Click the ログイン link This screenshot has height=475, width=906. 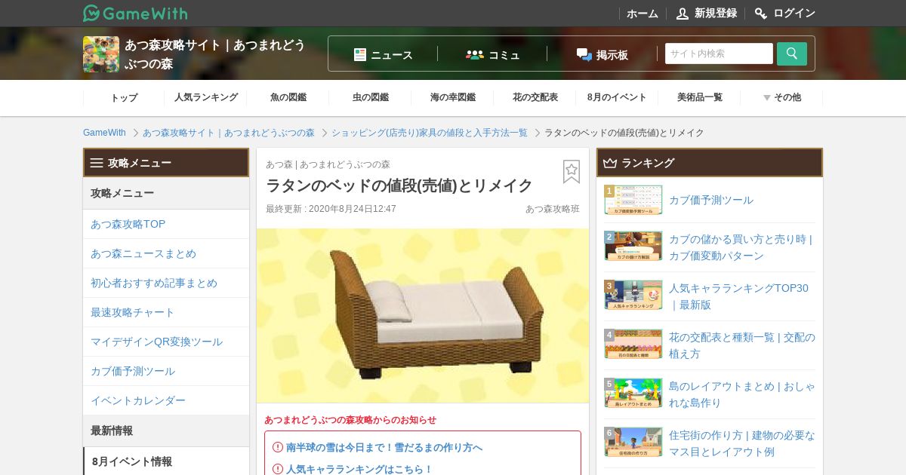794,14
